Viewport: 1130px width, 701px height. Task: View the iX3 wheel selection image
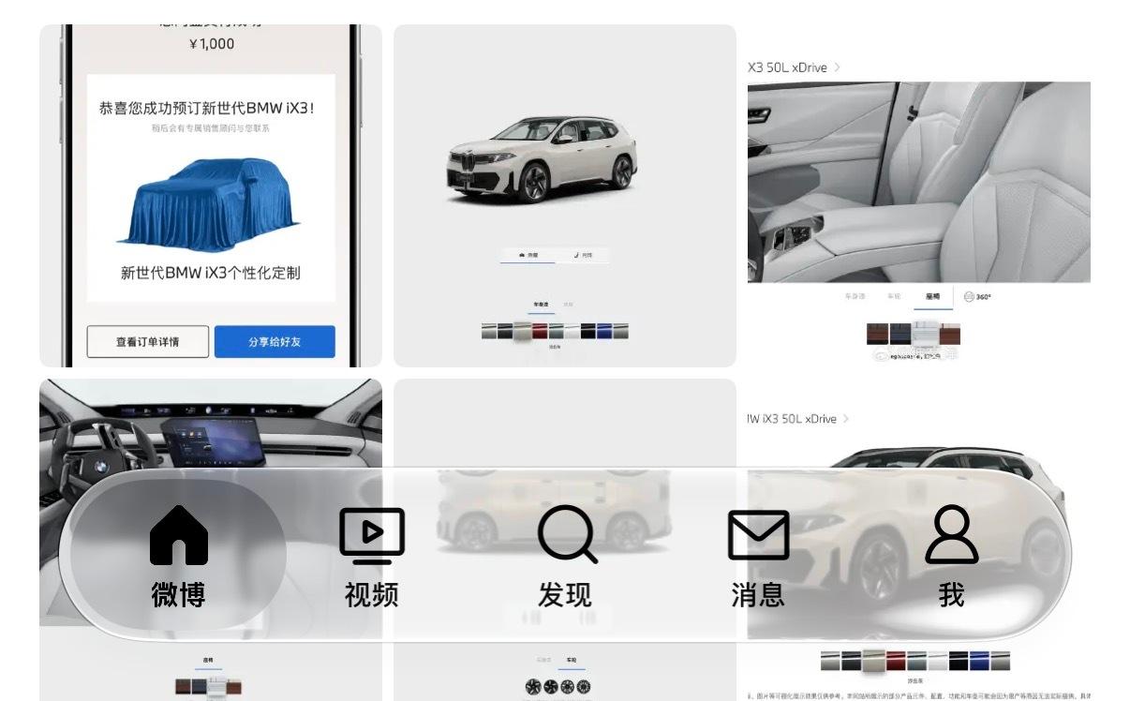[565, 540]
